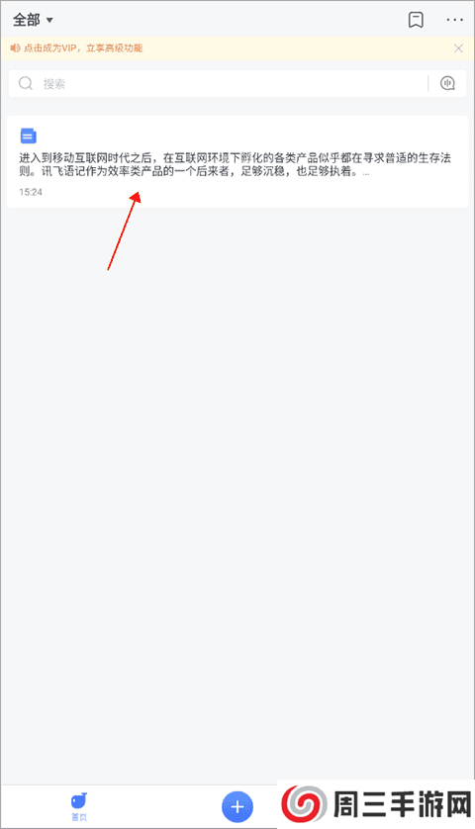Open the bookmark icon at top right
The image size is (475, 829).
[x=416, y=20]
